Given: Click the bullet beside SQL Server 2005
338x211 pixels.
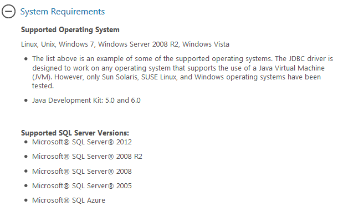Looking at the screenshot, I should pos(26,186).
